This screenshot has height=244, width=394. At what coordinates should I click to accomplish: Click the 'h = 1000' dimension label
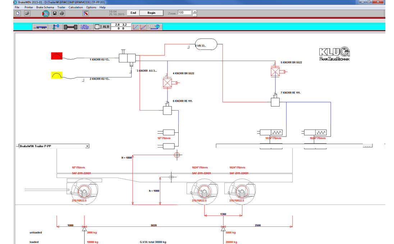coord(154,191)
